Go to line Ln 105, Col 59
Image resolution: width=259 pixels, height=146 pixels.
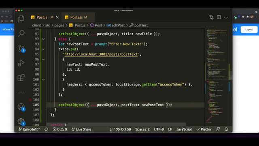[x=120, y=129]
